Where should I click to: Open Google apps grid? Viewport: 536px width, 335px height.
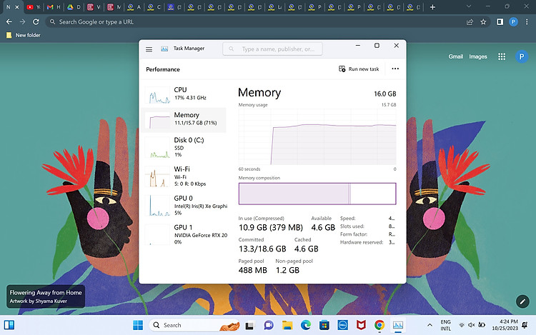tap(502, 56)
